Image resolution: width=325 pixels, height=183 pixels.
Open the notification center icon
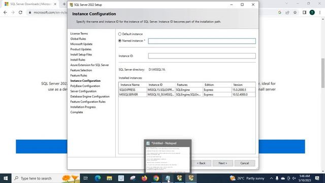tap(317, 178)
